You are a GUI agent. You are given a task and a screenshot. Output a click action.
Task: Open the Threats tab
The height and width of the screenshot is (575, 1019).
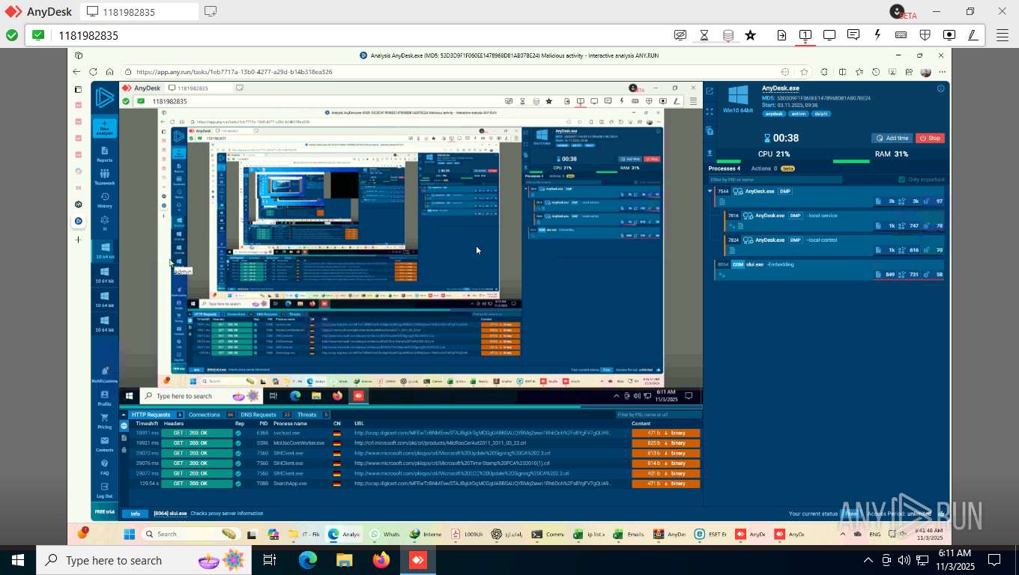tap(313, 415)
